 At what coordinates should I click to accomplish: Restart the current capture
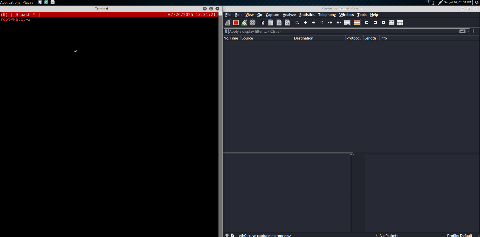click(244, 22)
